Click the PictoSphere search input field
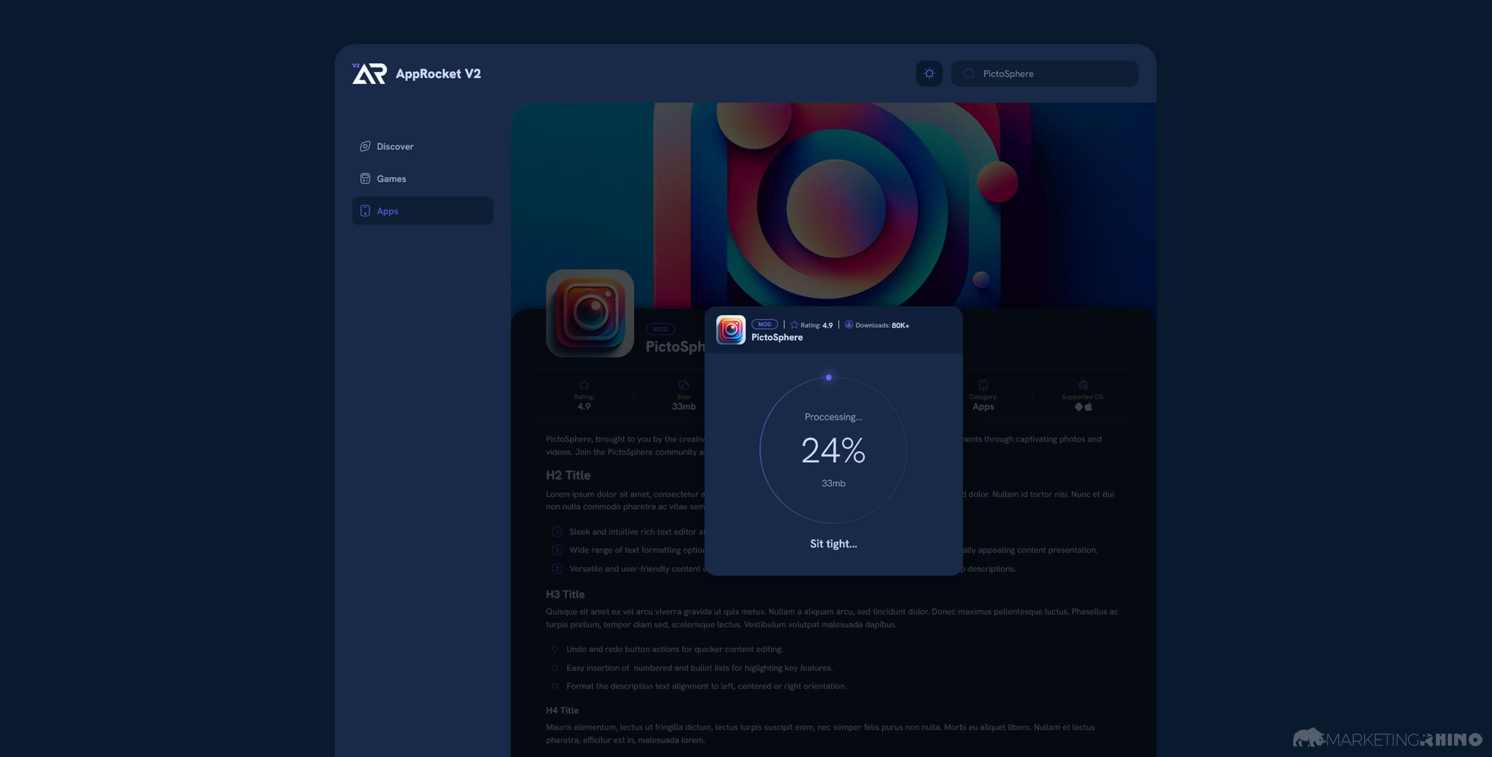 (1043, 73)
